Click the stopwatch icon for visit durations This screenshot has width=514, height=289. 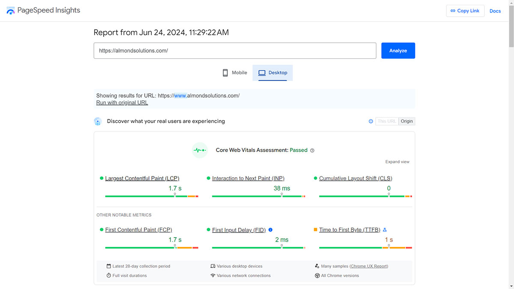click(109, 276)
